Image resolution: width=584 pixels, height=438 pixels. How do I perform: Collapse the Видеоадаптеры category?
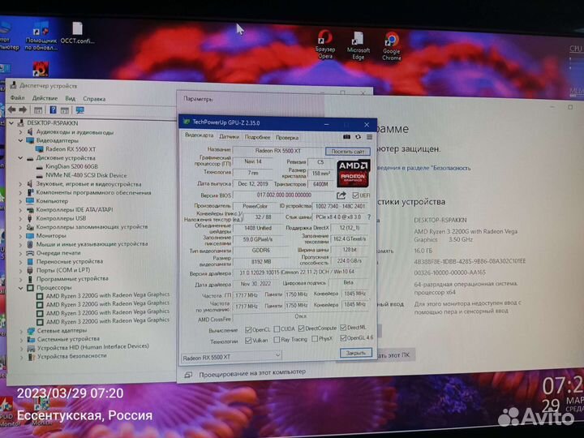click(20, 140)
